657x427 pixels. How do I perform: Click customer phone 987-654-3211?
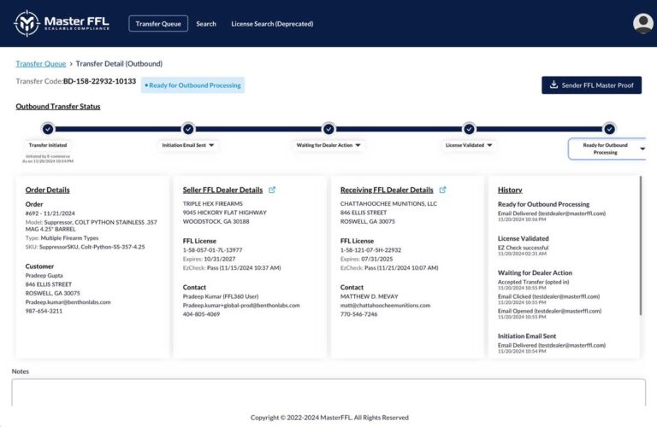pos(44,311)
